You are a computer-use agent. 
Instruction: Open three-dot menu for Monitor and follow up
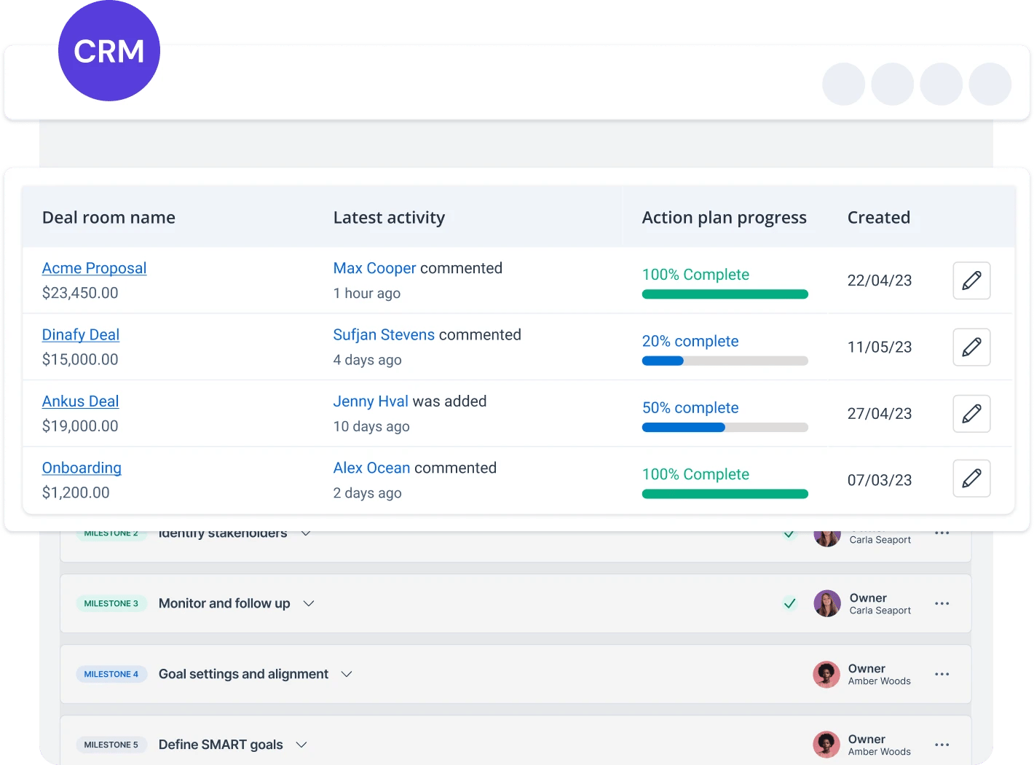(942, 603)
